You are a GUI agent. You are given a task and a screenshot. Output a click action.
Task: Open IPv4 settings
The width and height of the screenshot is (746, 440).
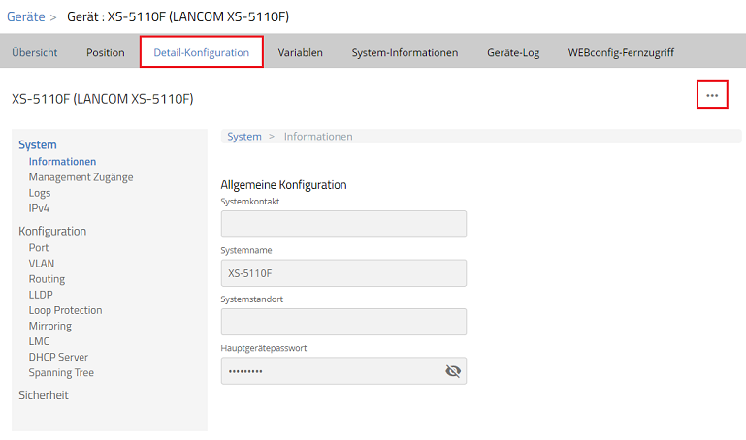pyautogui.click(x=39, y=208)
